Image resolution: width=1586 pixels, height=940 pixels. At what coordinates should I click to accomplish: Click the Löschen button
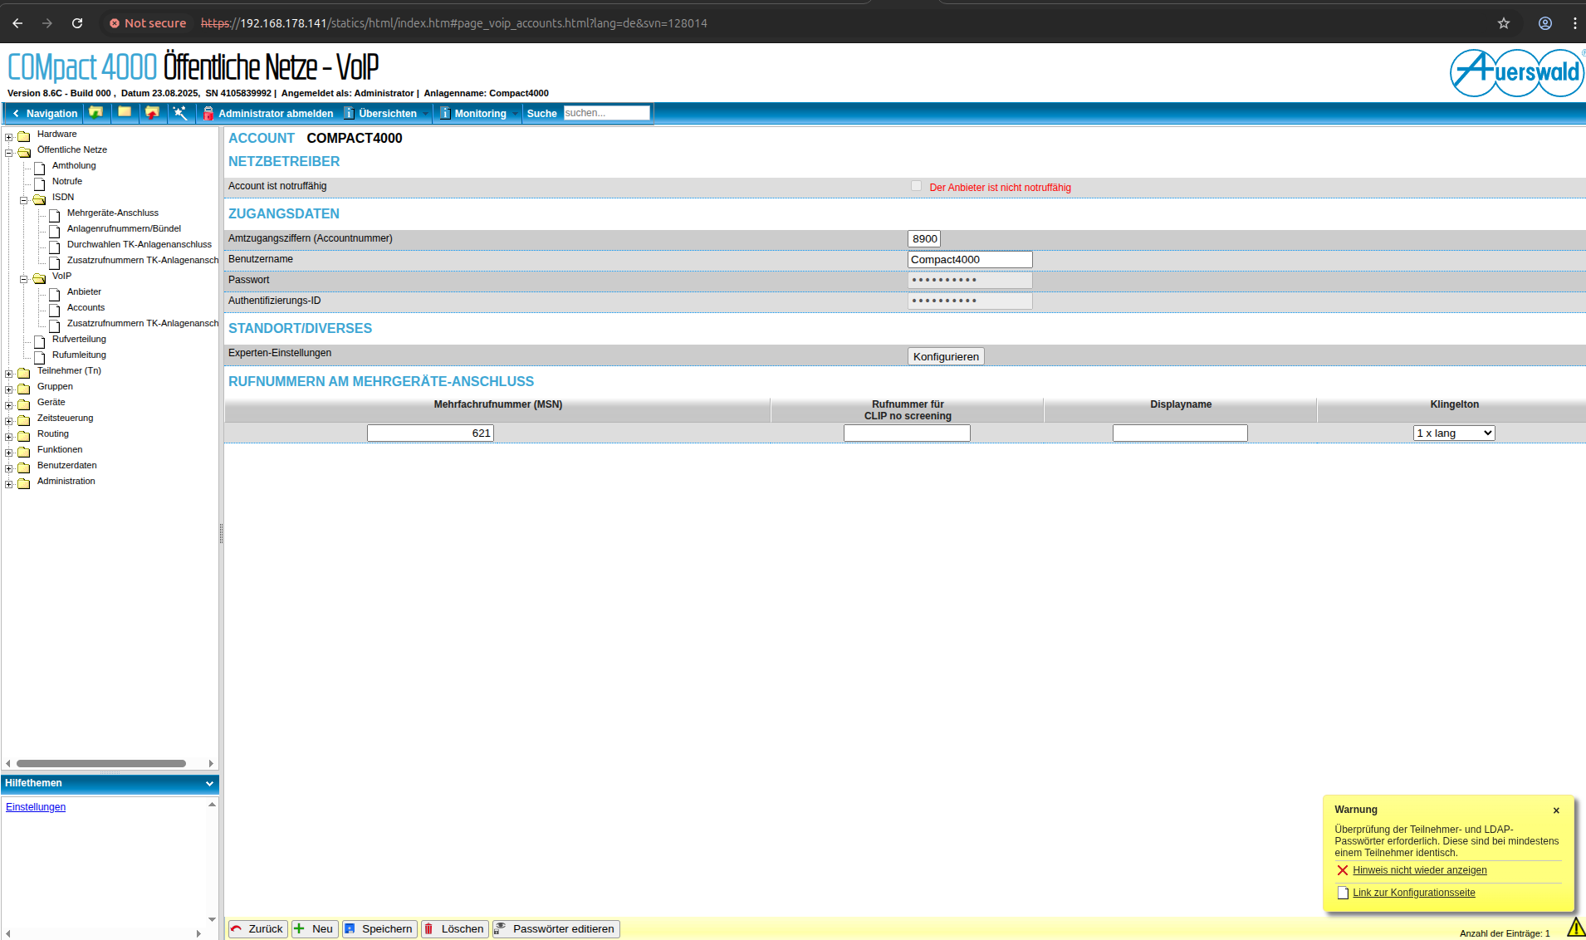(455, 928)
